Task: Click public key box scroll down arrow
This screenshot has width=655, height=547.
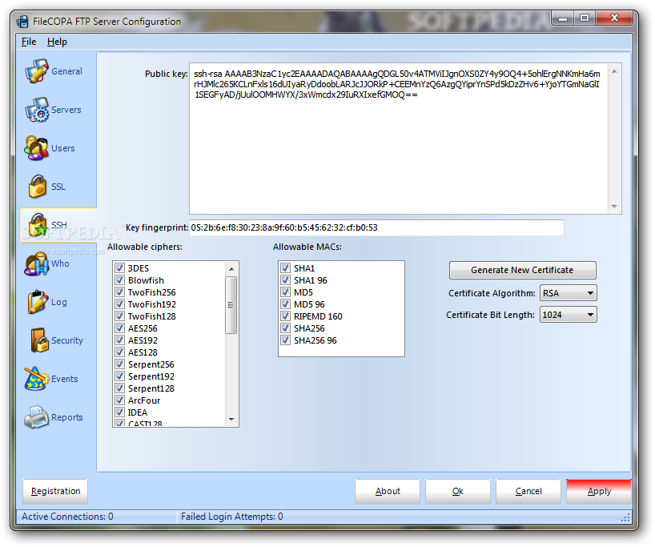Action: [614, 206]
